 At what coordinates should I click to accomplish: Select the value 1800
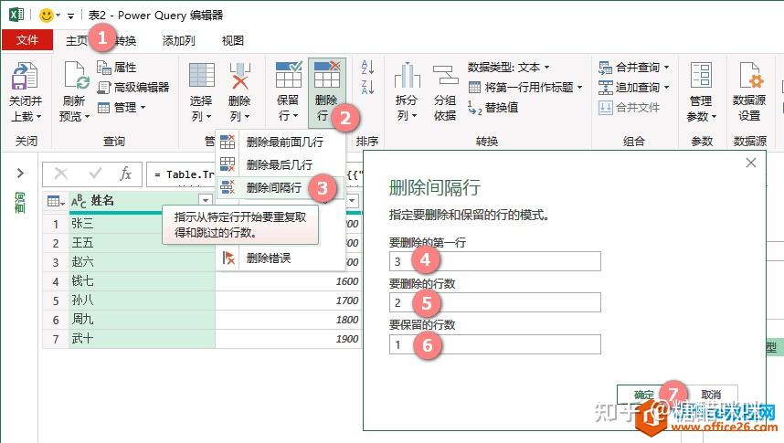[347, 320]
